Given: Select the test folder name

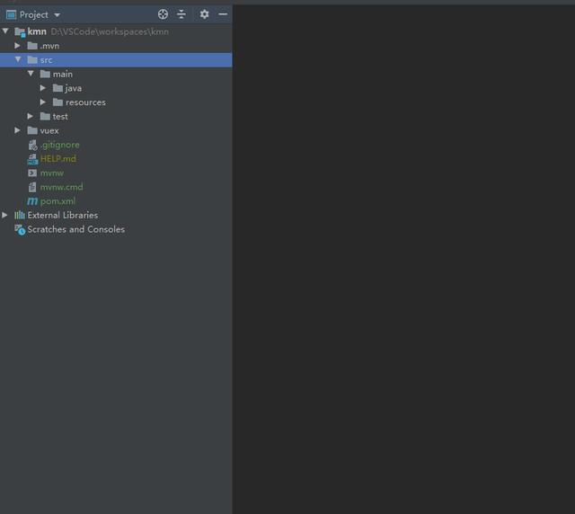Looking at the screenshot, I should coord(60,117).
